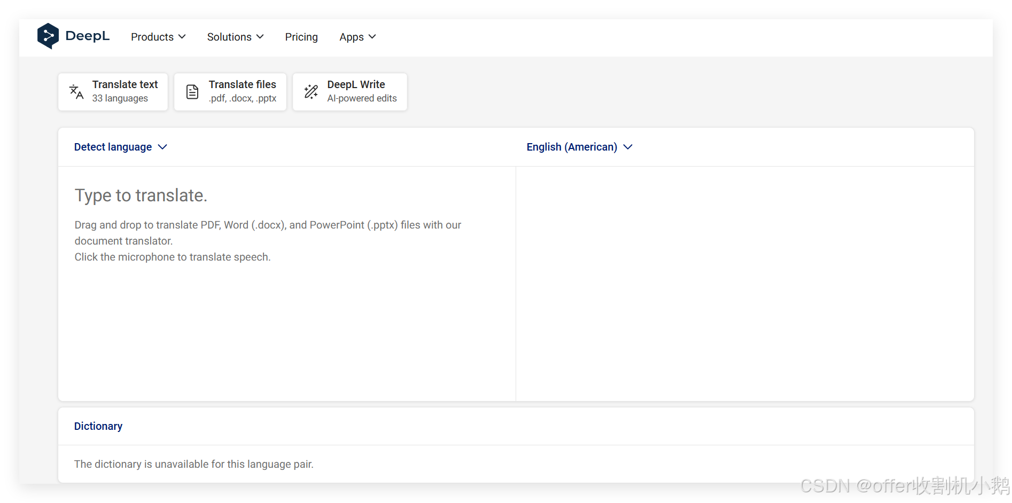This screenshot has width=1012, height=503.
Task: Click 'AI-powered edits' subtitle text
Action: pos(362,98)
